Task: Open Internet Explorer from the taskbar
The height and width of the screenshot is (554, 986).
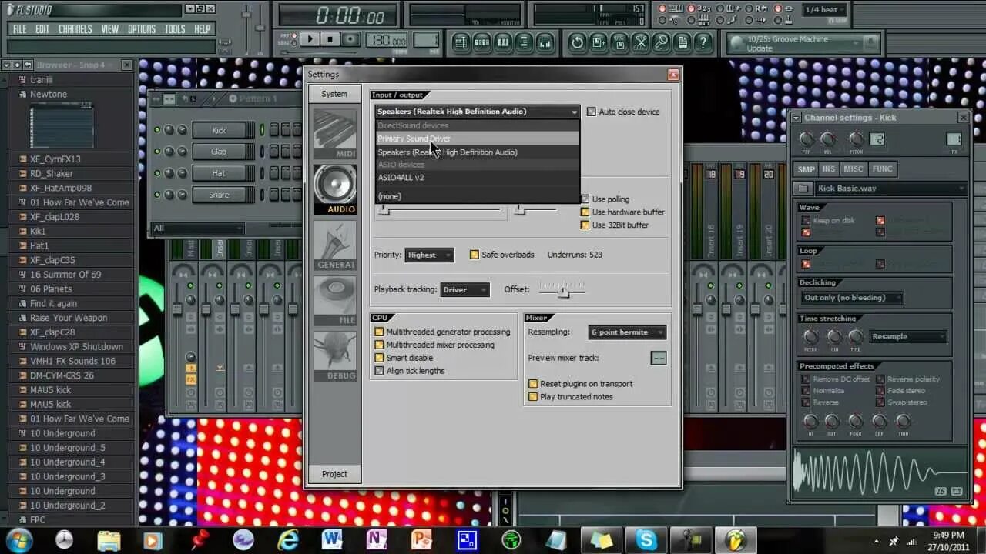Action: click(288, 540)
